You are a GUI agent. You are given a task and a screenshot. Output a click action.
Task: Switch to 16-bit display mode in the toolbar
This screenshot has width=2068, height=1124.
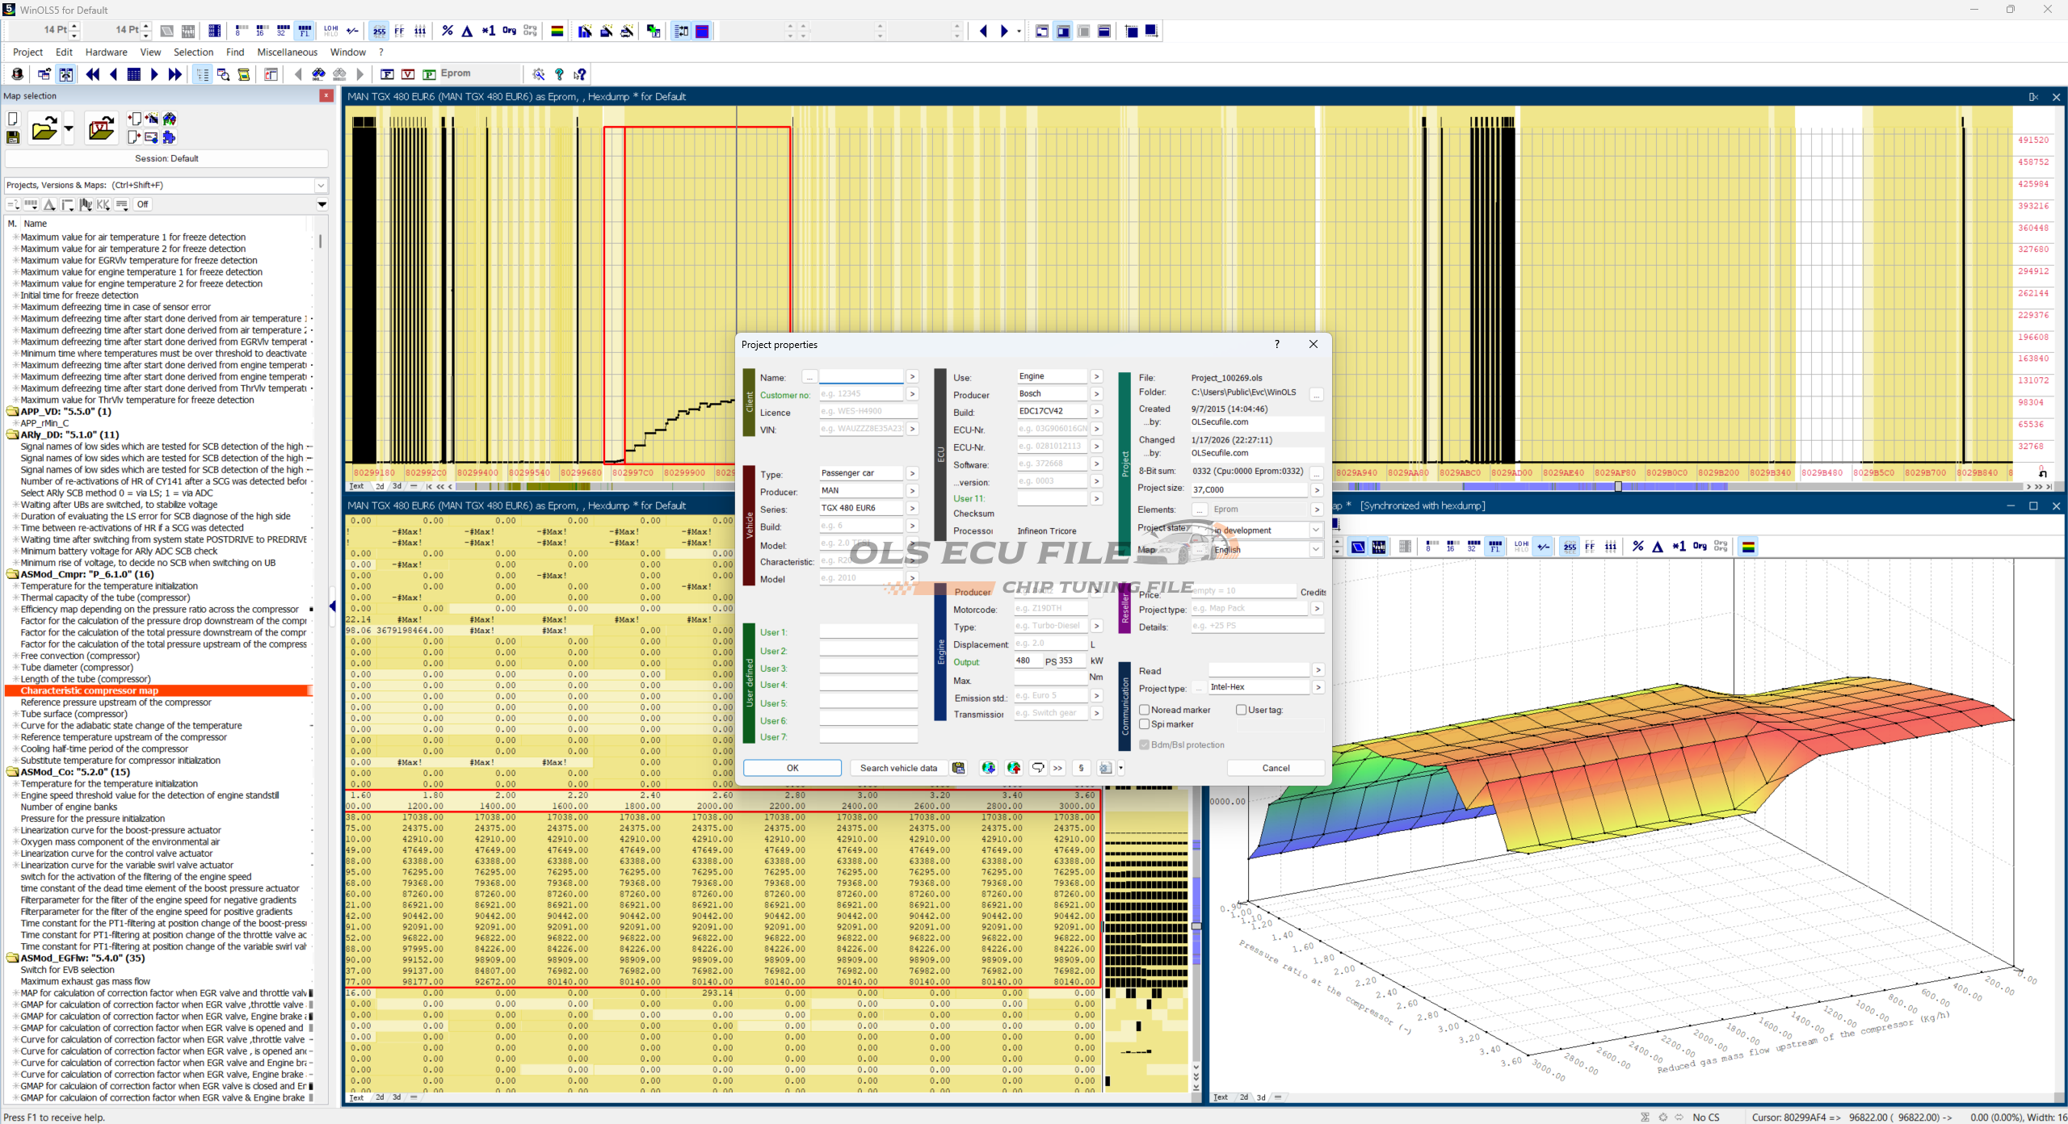tap(261, 31)
